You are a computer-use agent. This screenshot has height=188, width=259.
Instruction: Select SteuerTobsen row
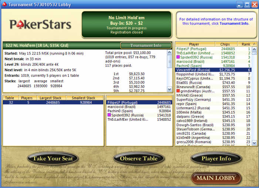[213, 129]
